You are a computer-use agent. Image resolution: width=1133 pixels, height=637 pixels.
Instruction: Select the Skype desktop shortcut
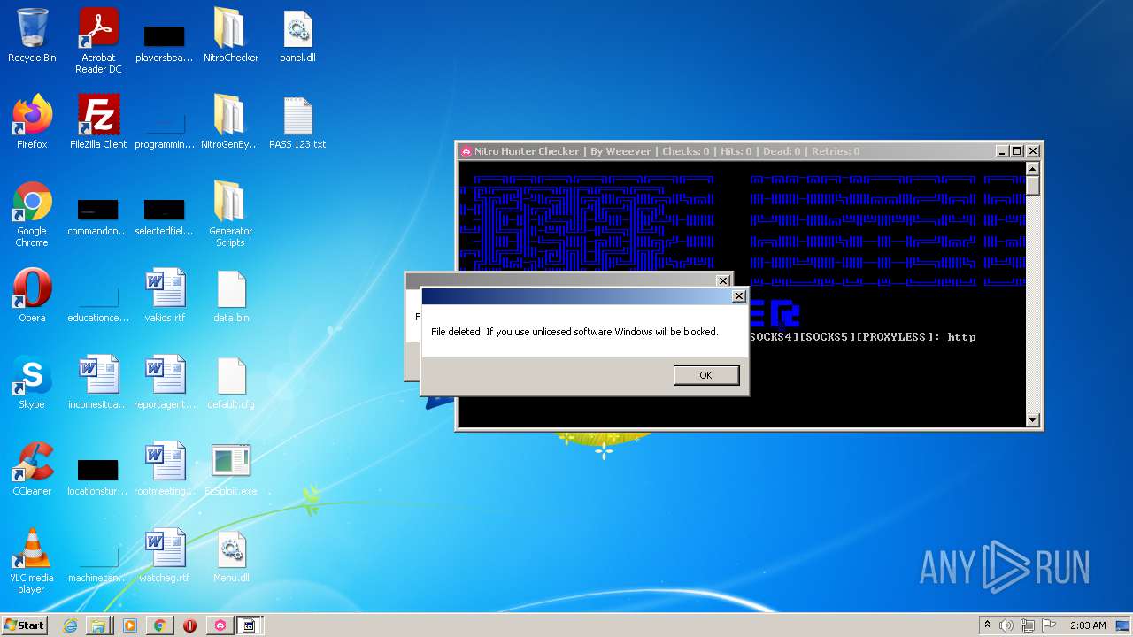click(x=32, y=382)
